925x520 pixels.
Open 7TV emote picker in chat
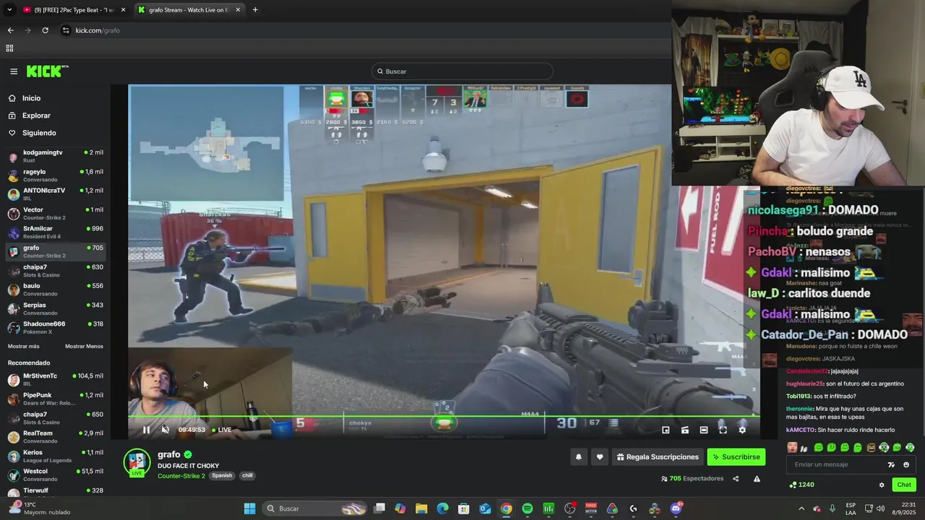[891, 464]
